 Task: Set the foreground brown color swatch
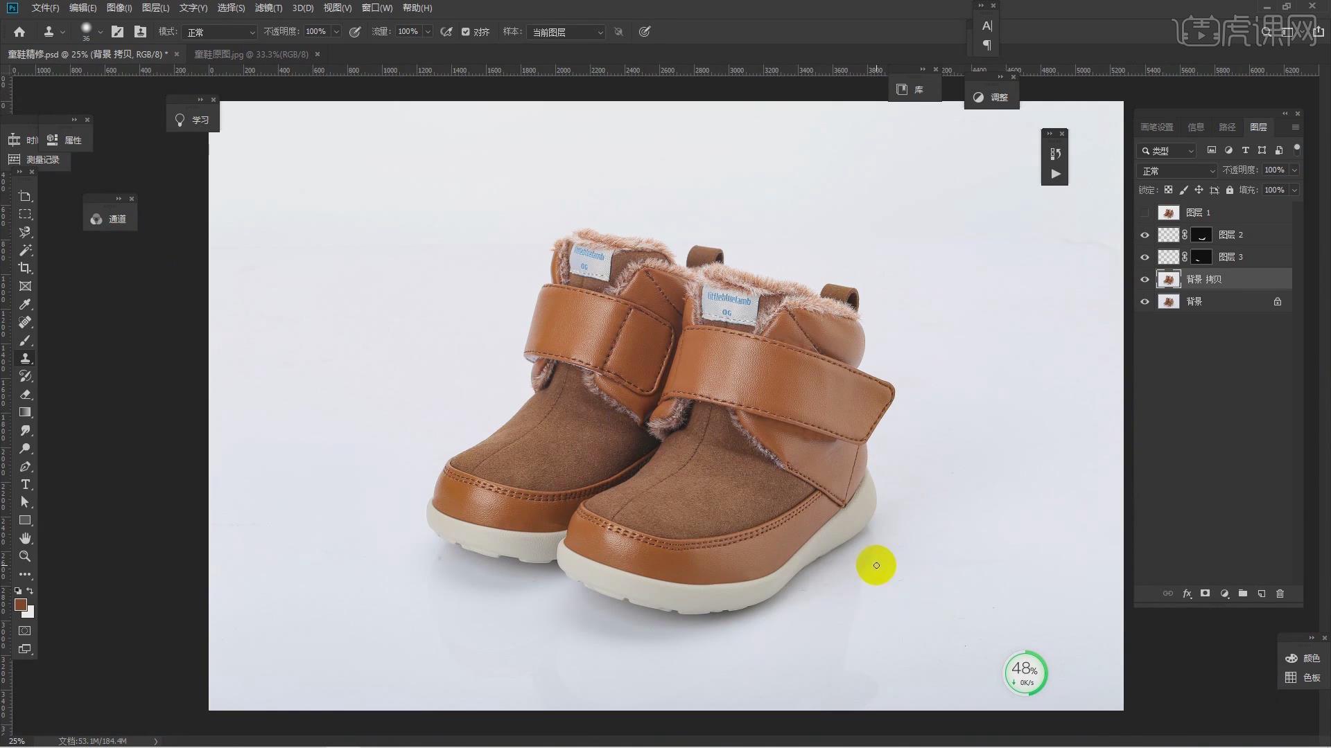coord(20,605)
